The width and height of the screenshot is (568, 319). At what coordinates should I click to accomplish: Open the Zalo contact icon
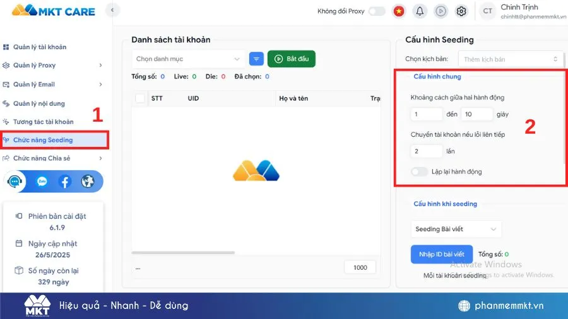tap(42, 181)
